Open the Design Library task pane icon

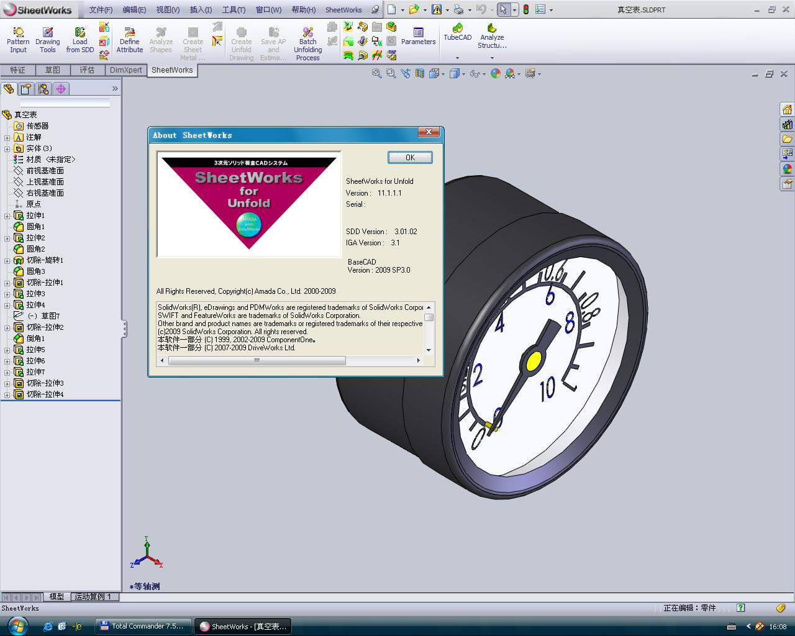point(787,124)
